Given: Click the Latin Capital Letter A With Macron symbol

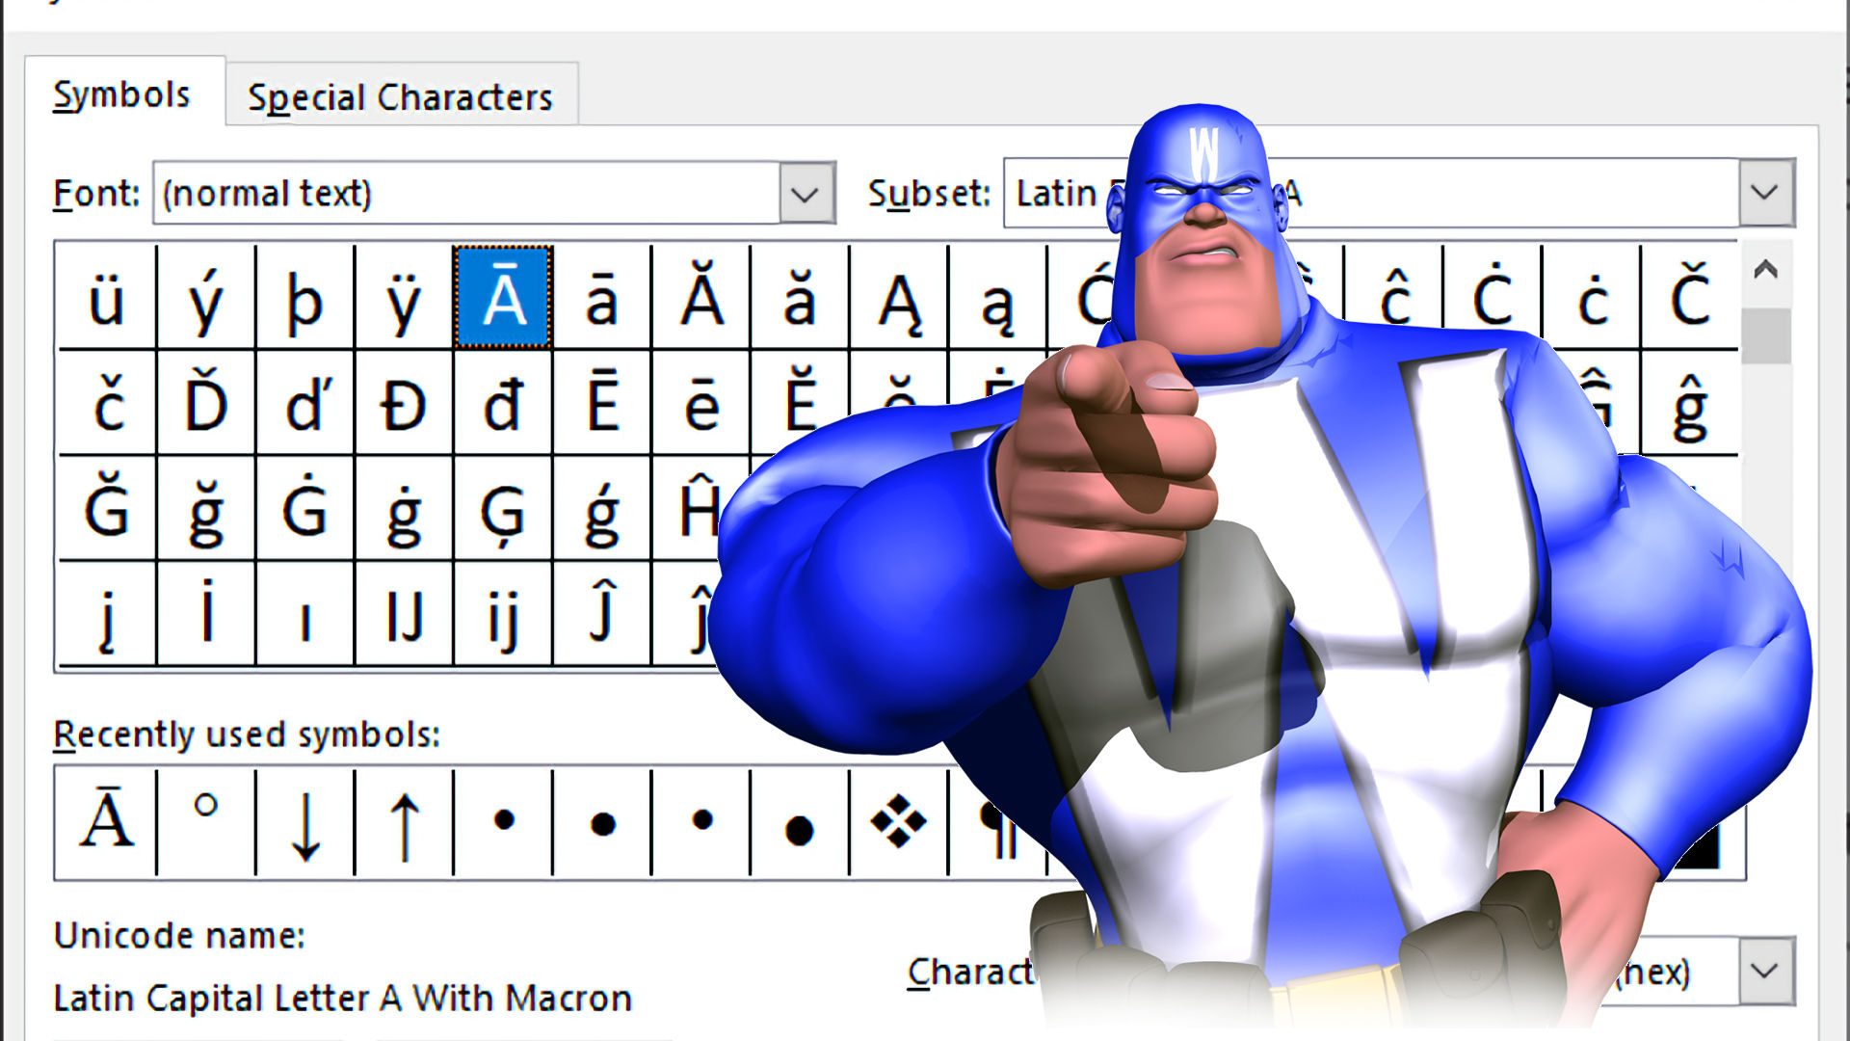Looking at the screenshot, I should pos(502,299).
